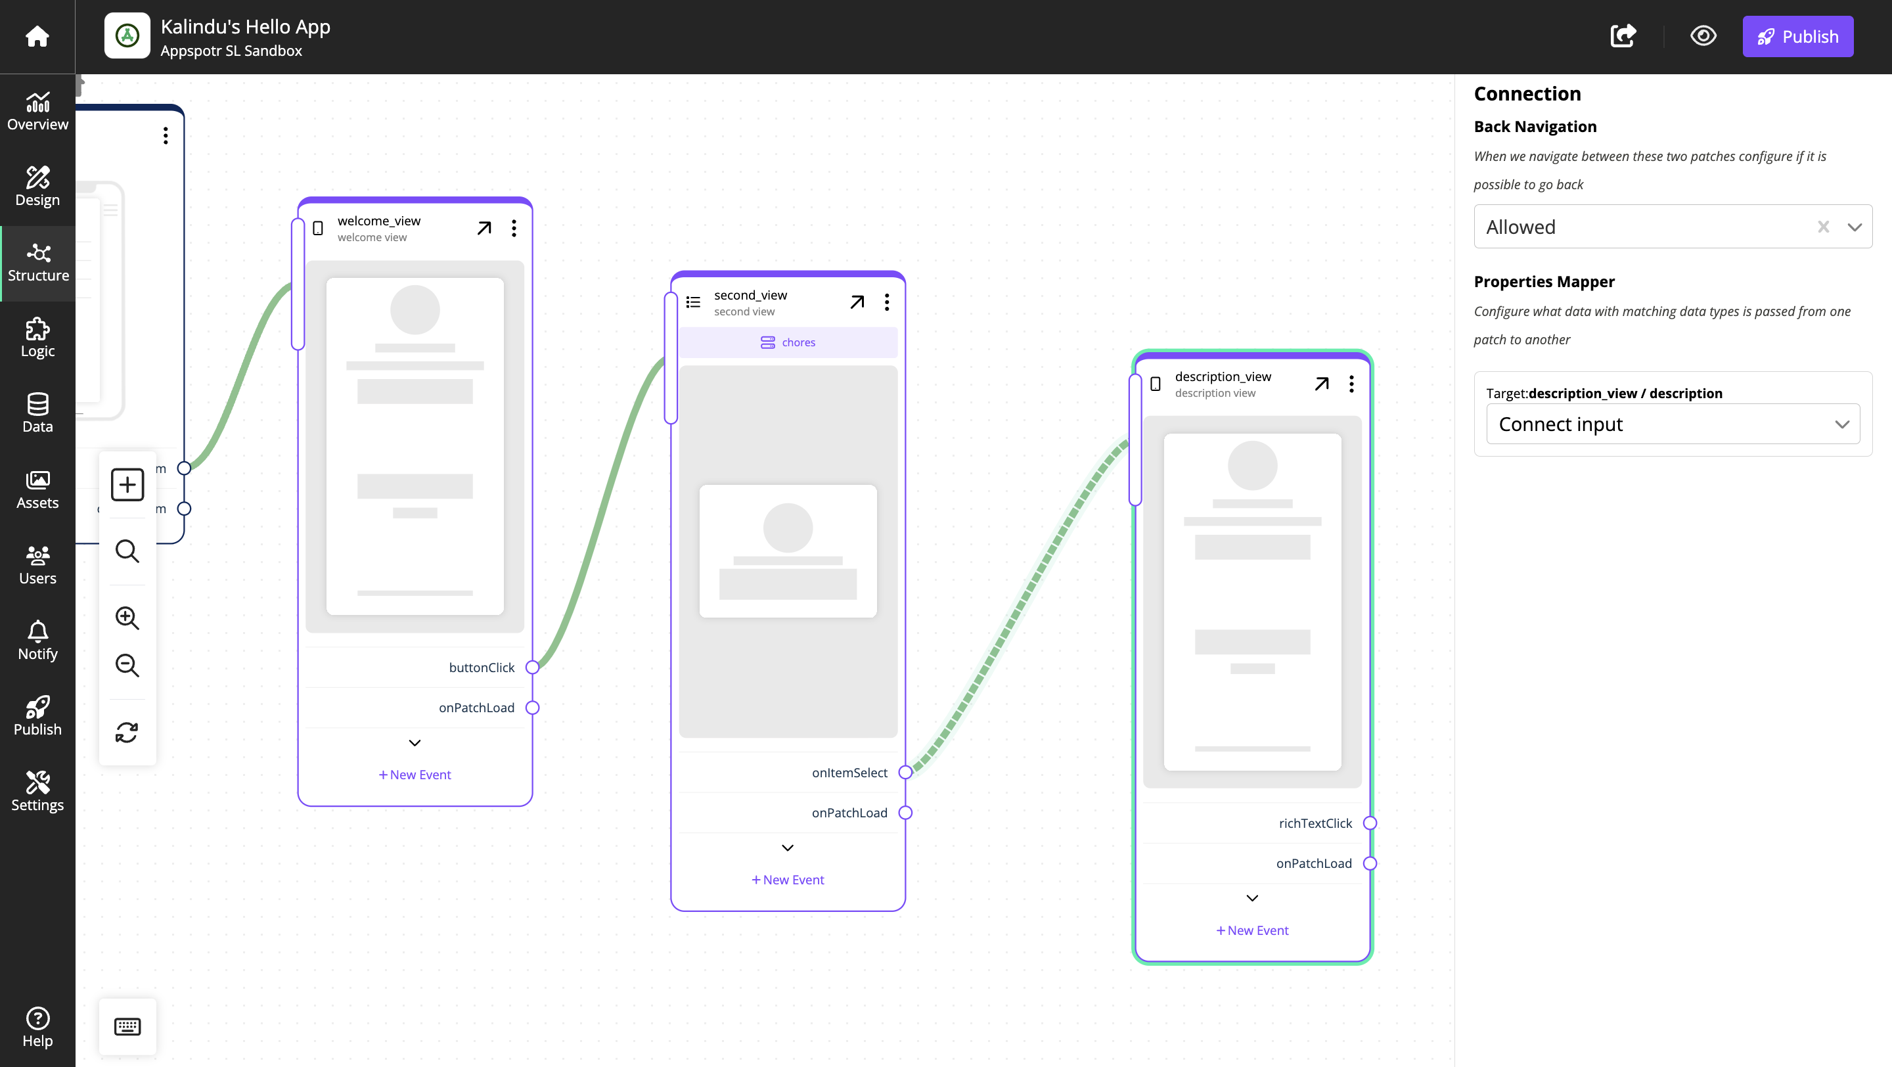1892x1067 pixels.
Task: Select the Design menu item
Action: point(37,187)
